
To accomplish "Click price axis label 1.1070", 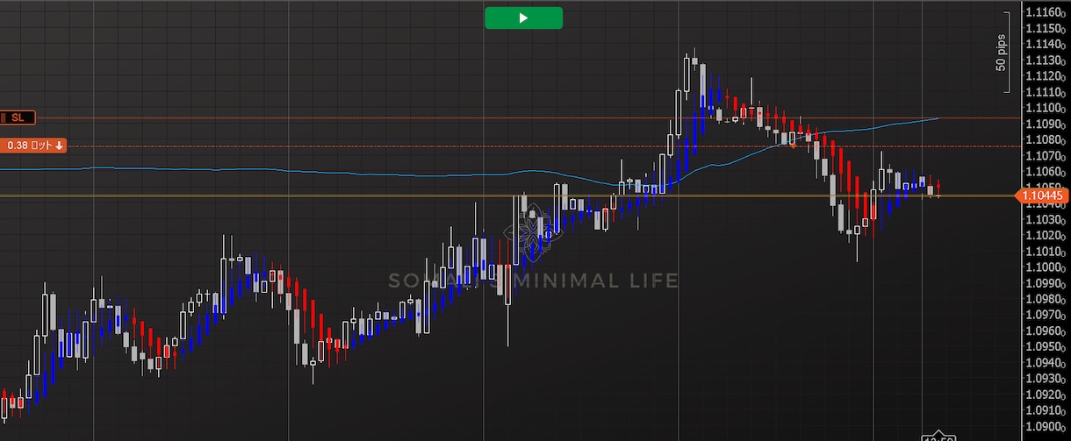I will tap(1047, 156).
